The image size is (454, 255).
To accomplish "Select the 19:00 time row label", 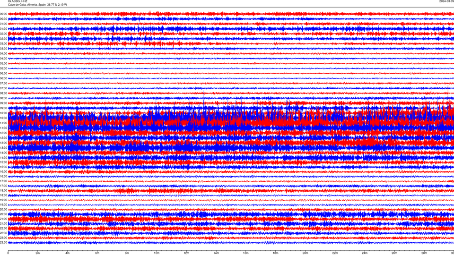I will (x=3, y=200).
